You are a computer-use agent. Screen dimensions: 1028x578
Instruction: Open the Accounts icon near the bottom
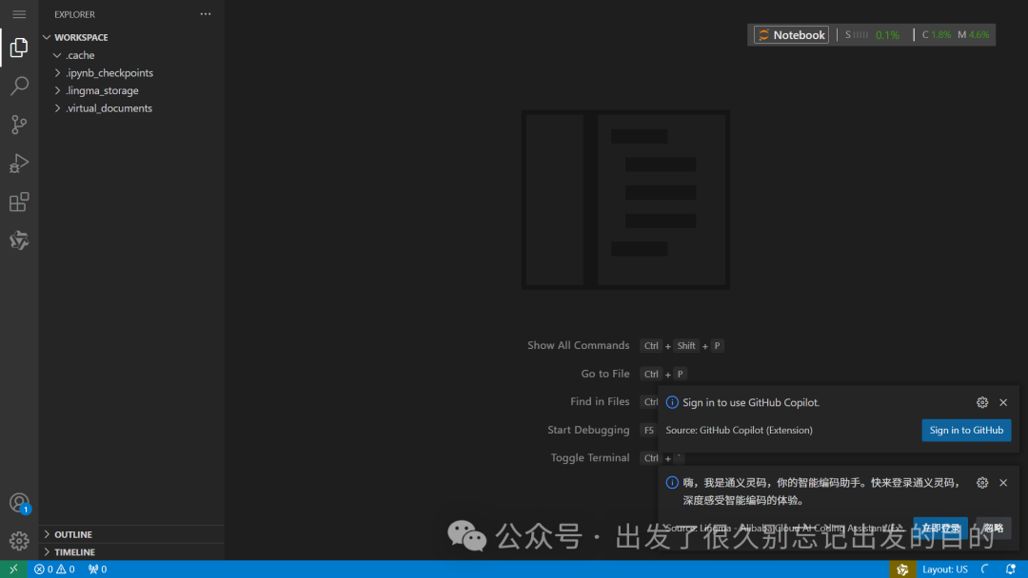point(19,502)
